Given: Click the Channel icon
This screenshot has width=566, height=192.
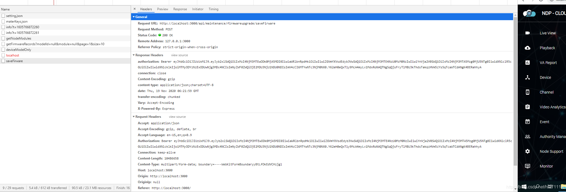Looking at the screenshot, I should pos(527,92).
